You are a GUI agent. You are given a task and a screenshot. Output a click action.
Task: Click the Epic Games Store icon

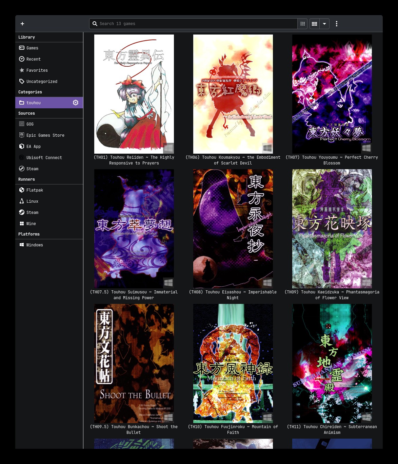tap(22, 135)
